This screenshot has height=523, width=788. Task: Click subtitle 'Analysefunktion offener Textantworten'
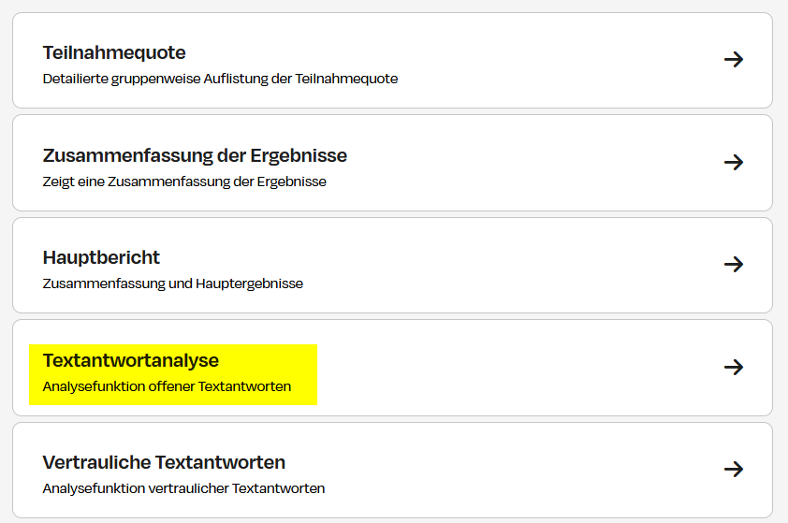167,386
